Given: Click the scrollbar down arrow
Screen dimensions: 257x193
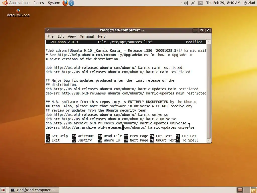Looking at the screenshot, I should tap(209, 140).
